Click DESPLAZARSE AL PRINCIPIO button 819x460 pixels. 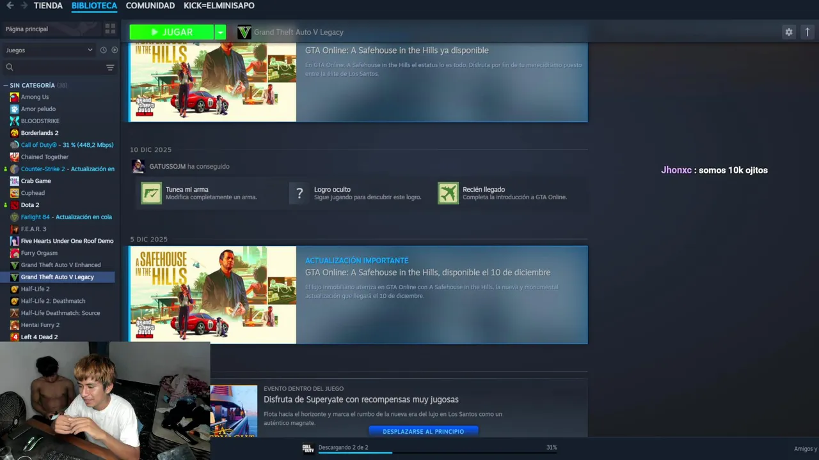click(423, 431)
